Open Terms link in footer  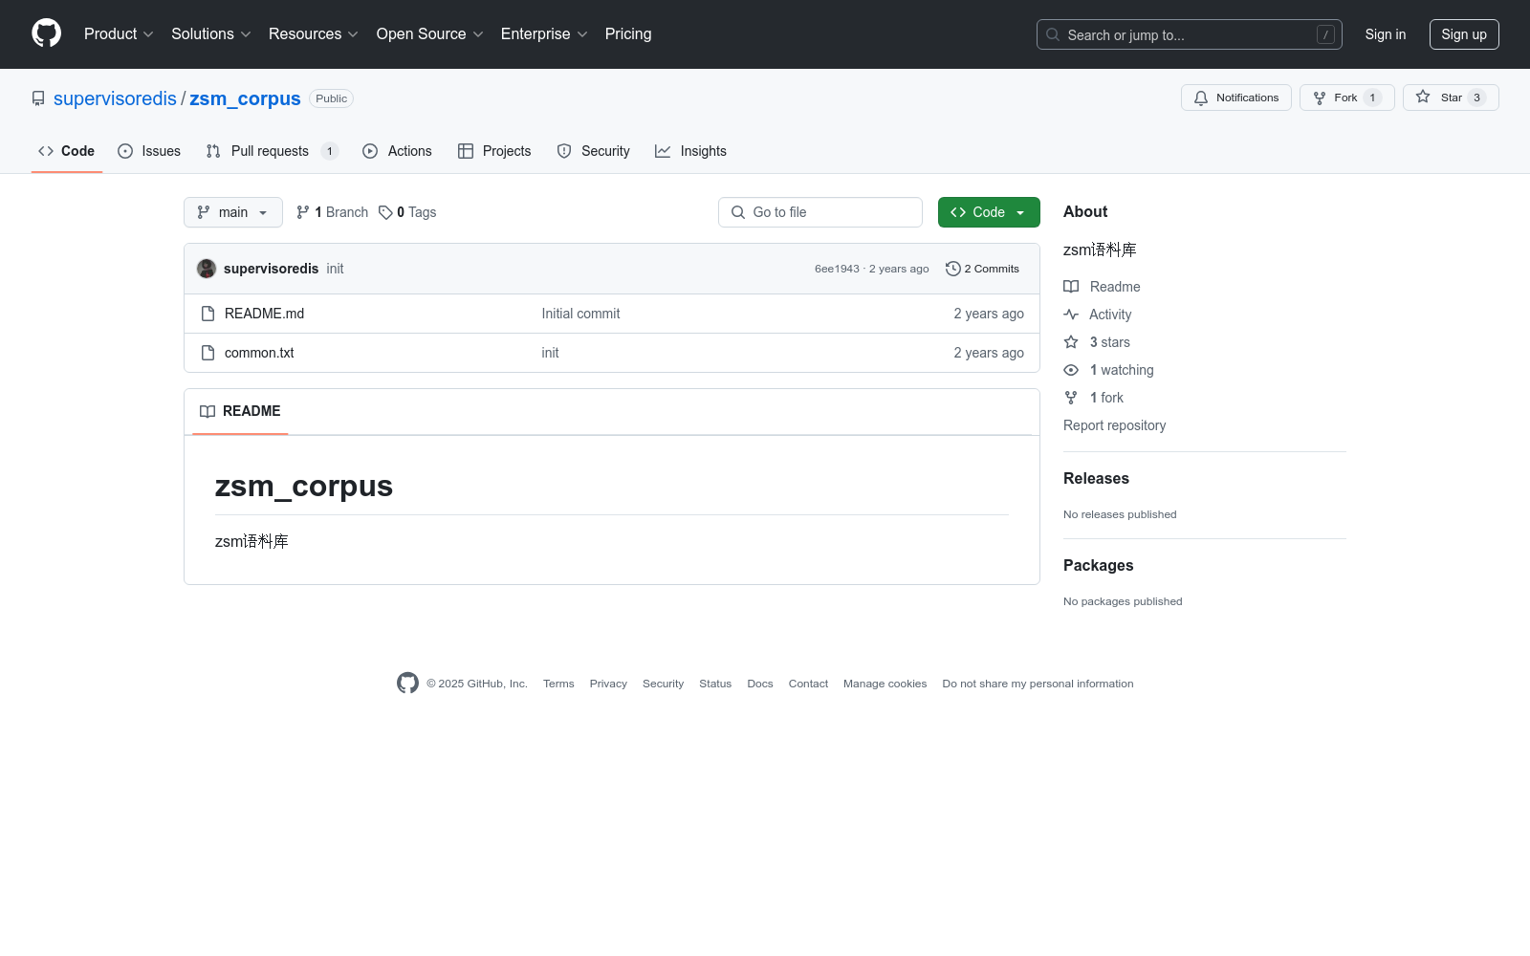(558, 684)
